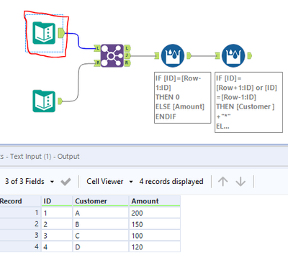The width and height of the screenshot is (288, 276).
Task: Click the Record column header
Action: [20, 201]
